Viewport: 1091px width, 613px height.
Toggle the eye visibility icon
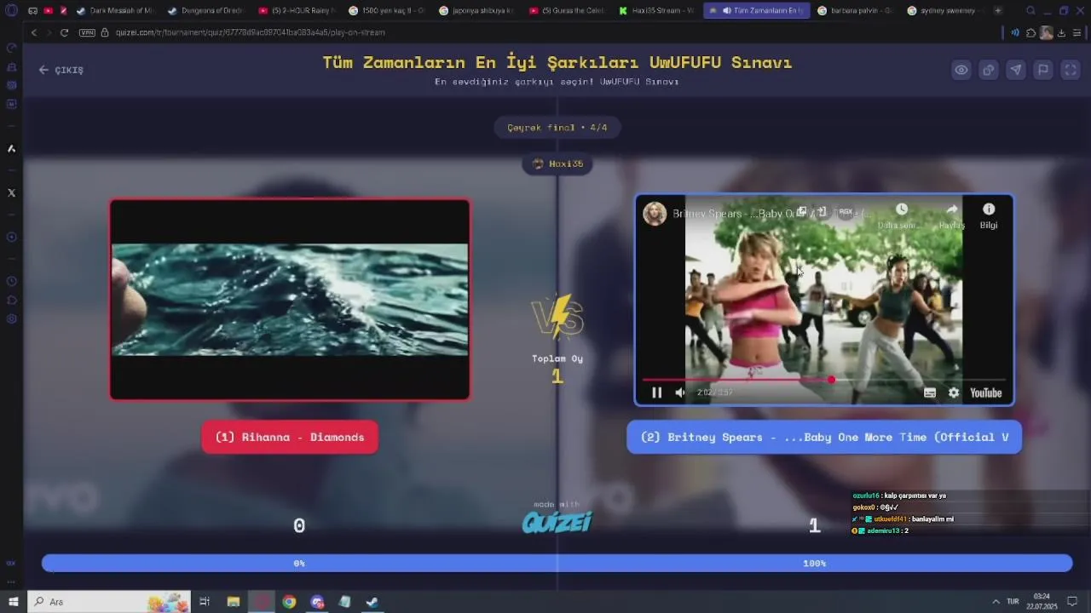(x=961, y=70)
